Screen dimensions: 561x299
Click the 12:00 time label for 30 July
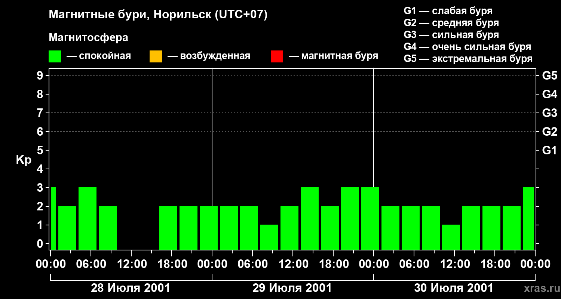[454, 264]
